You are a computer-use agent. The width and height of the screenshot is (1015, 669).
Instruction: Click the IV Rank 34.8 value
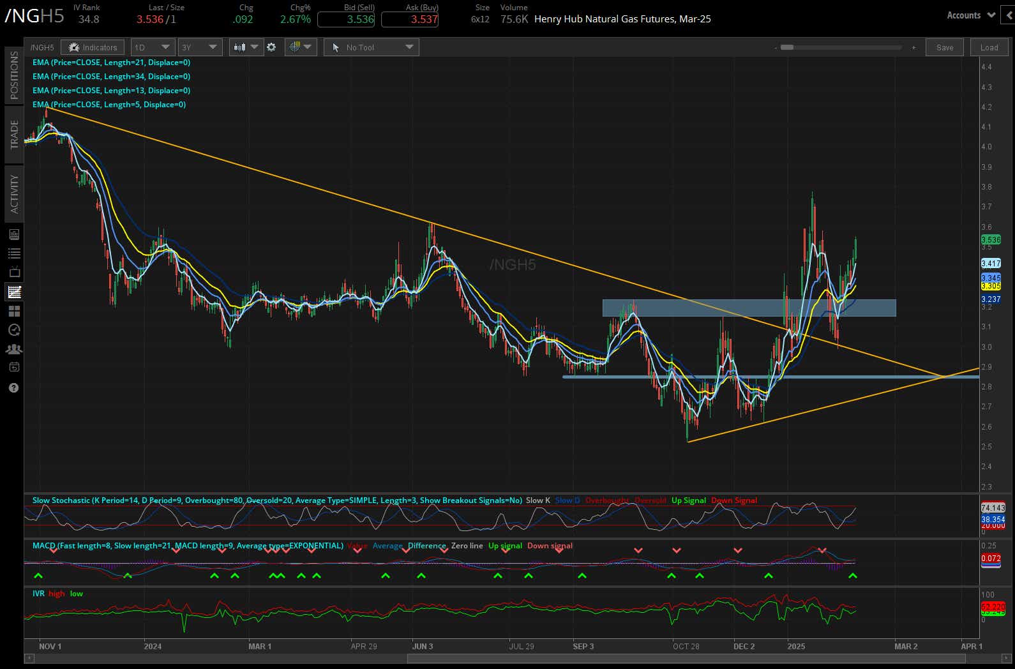point(88,19)
